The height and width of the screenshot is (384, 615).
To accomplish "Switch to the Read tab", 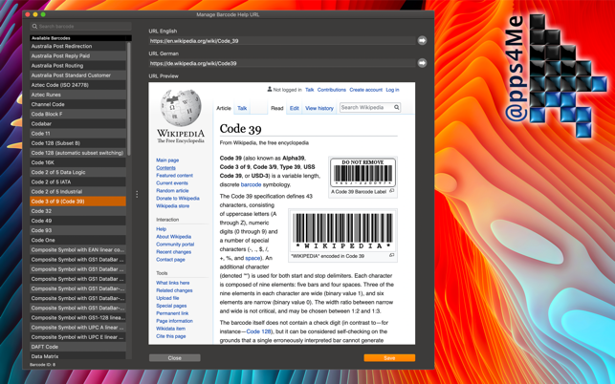I will tap(277, 108).
